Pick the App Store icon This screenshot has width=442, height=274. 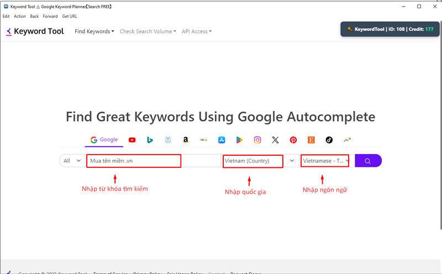pos(222,140)
